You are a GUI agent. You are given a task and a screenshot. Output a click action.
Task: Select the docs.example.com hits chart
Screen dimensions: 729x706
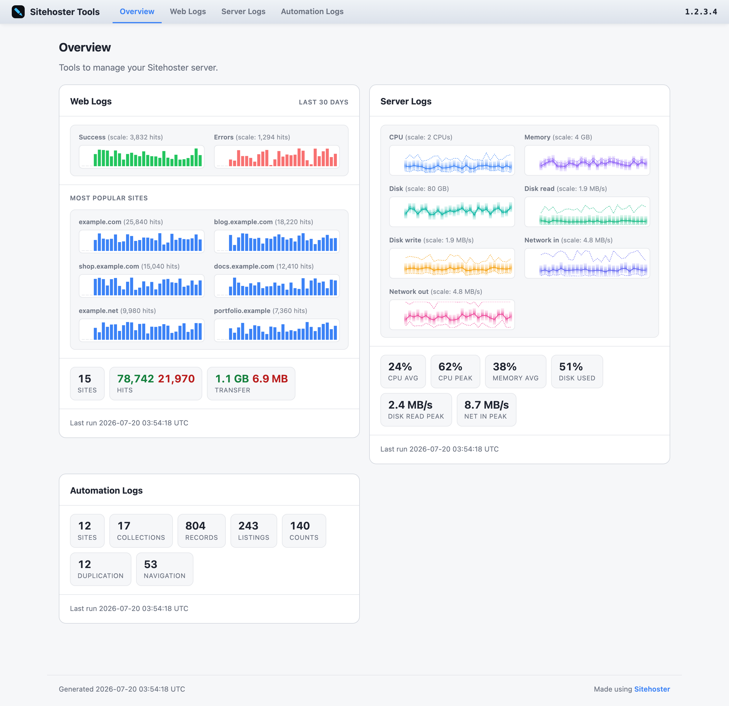tap(277, 286)
